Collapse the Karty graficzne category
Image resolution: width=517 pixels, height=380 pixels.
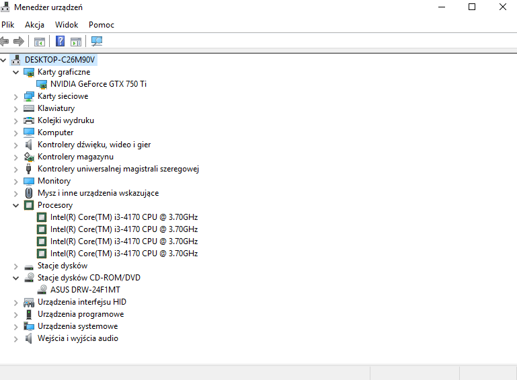(16, 72)
